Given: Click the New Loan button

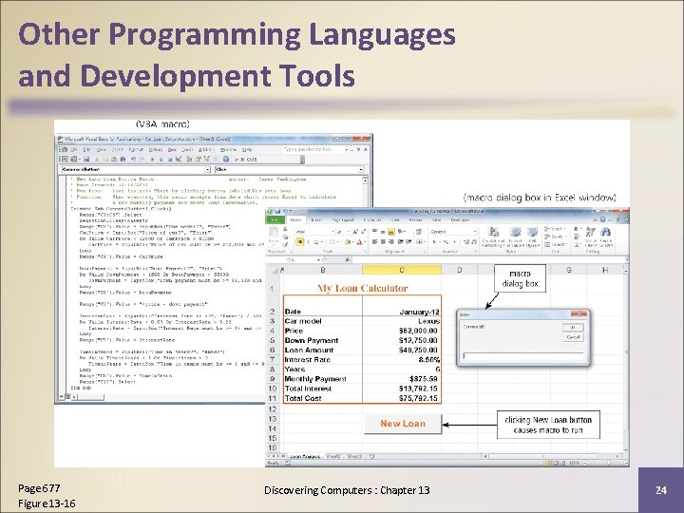Looking at the screenshot, I should (x=402, y=424).
